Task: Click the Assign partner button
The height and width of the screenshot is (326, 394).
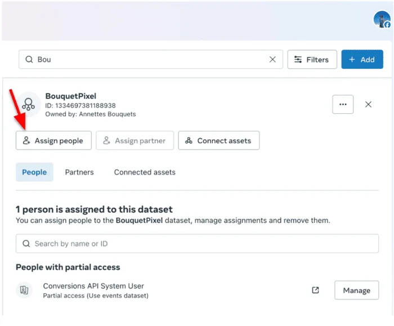Action: (135, 141)
